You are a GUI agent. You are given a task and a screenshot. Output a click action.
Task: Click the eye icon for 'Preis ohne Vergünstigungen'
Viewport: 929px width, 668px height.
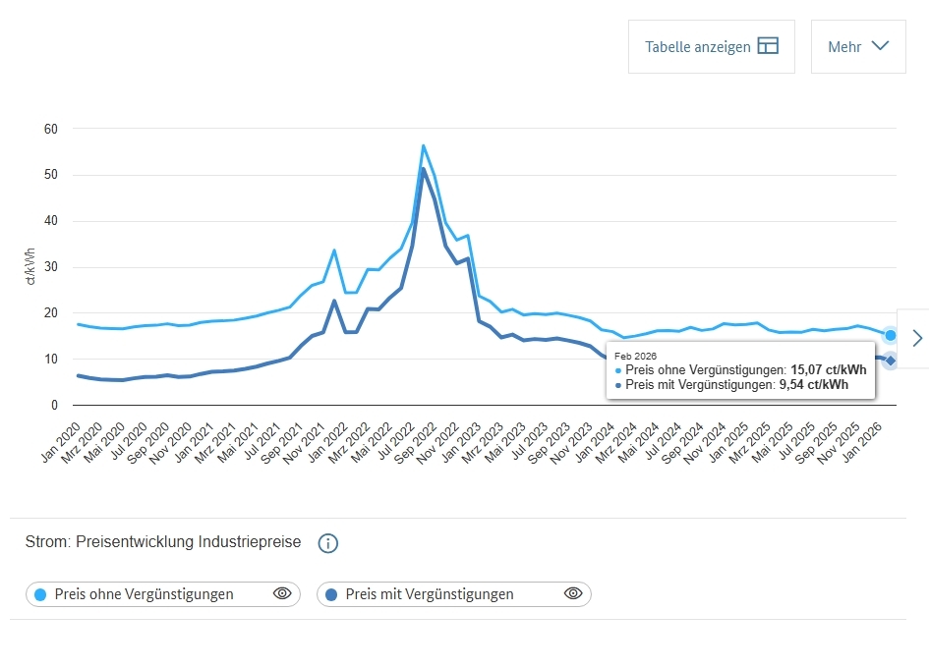click(x=282, y=594)
